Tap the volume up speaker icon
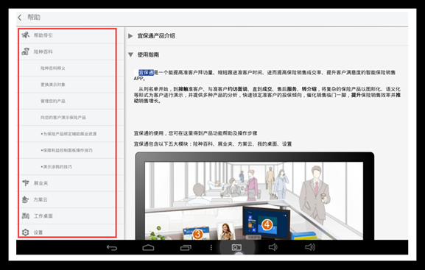This screenshot has width=425, height=270. click(x=310, y=247)
